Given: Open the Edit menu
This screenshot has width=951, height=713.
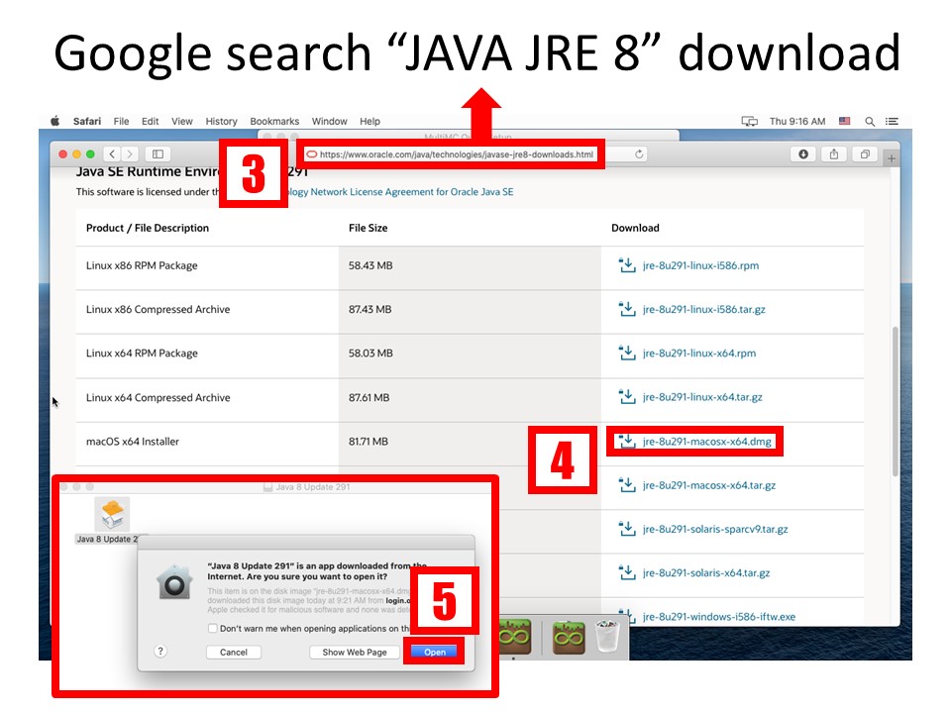Looking at the screenshot, I should 150,121.
